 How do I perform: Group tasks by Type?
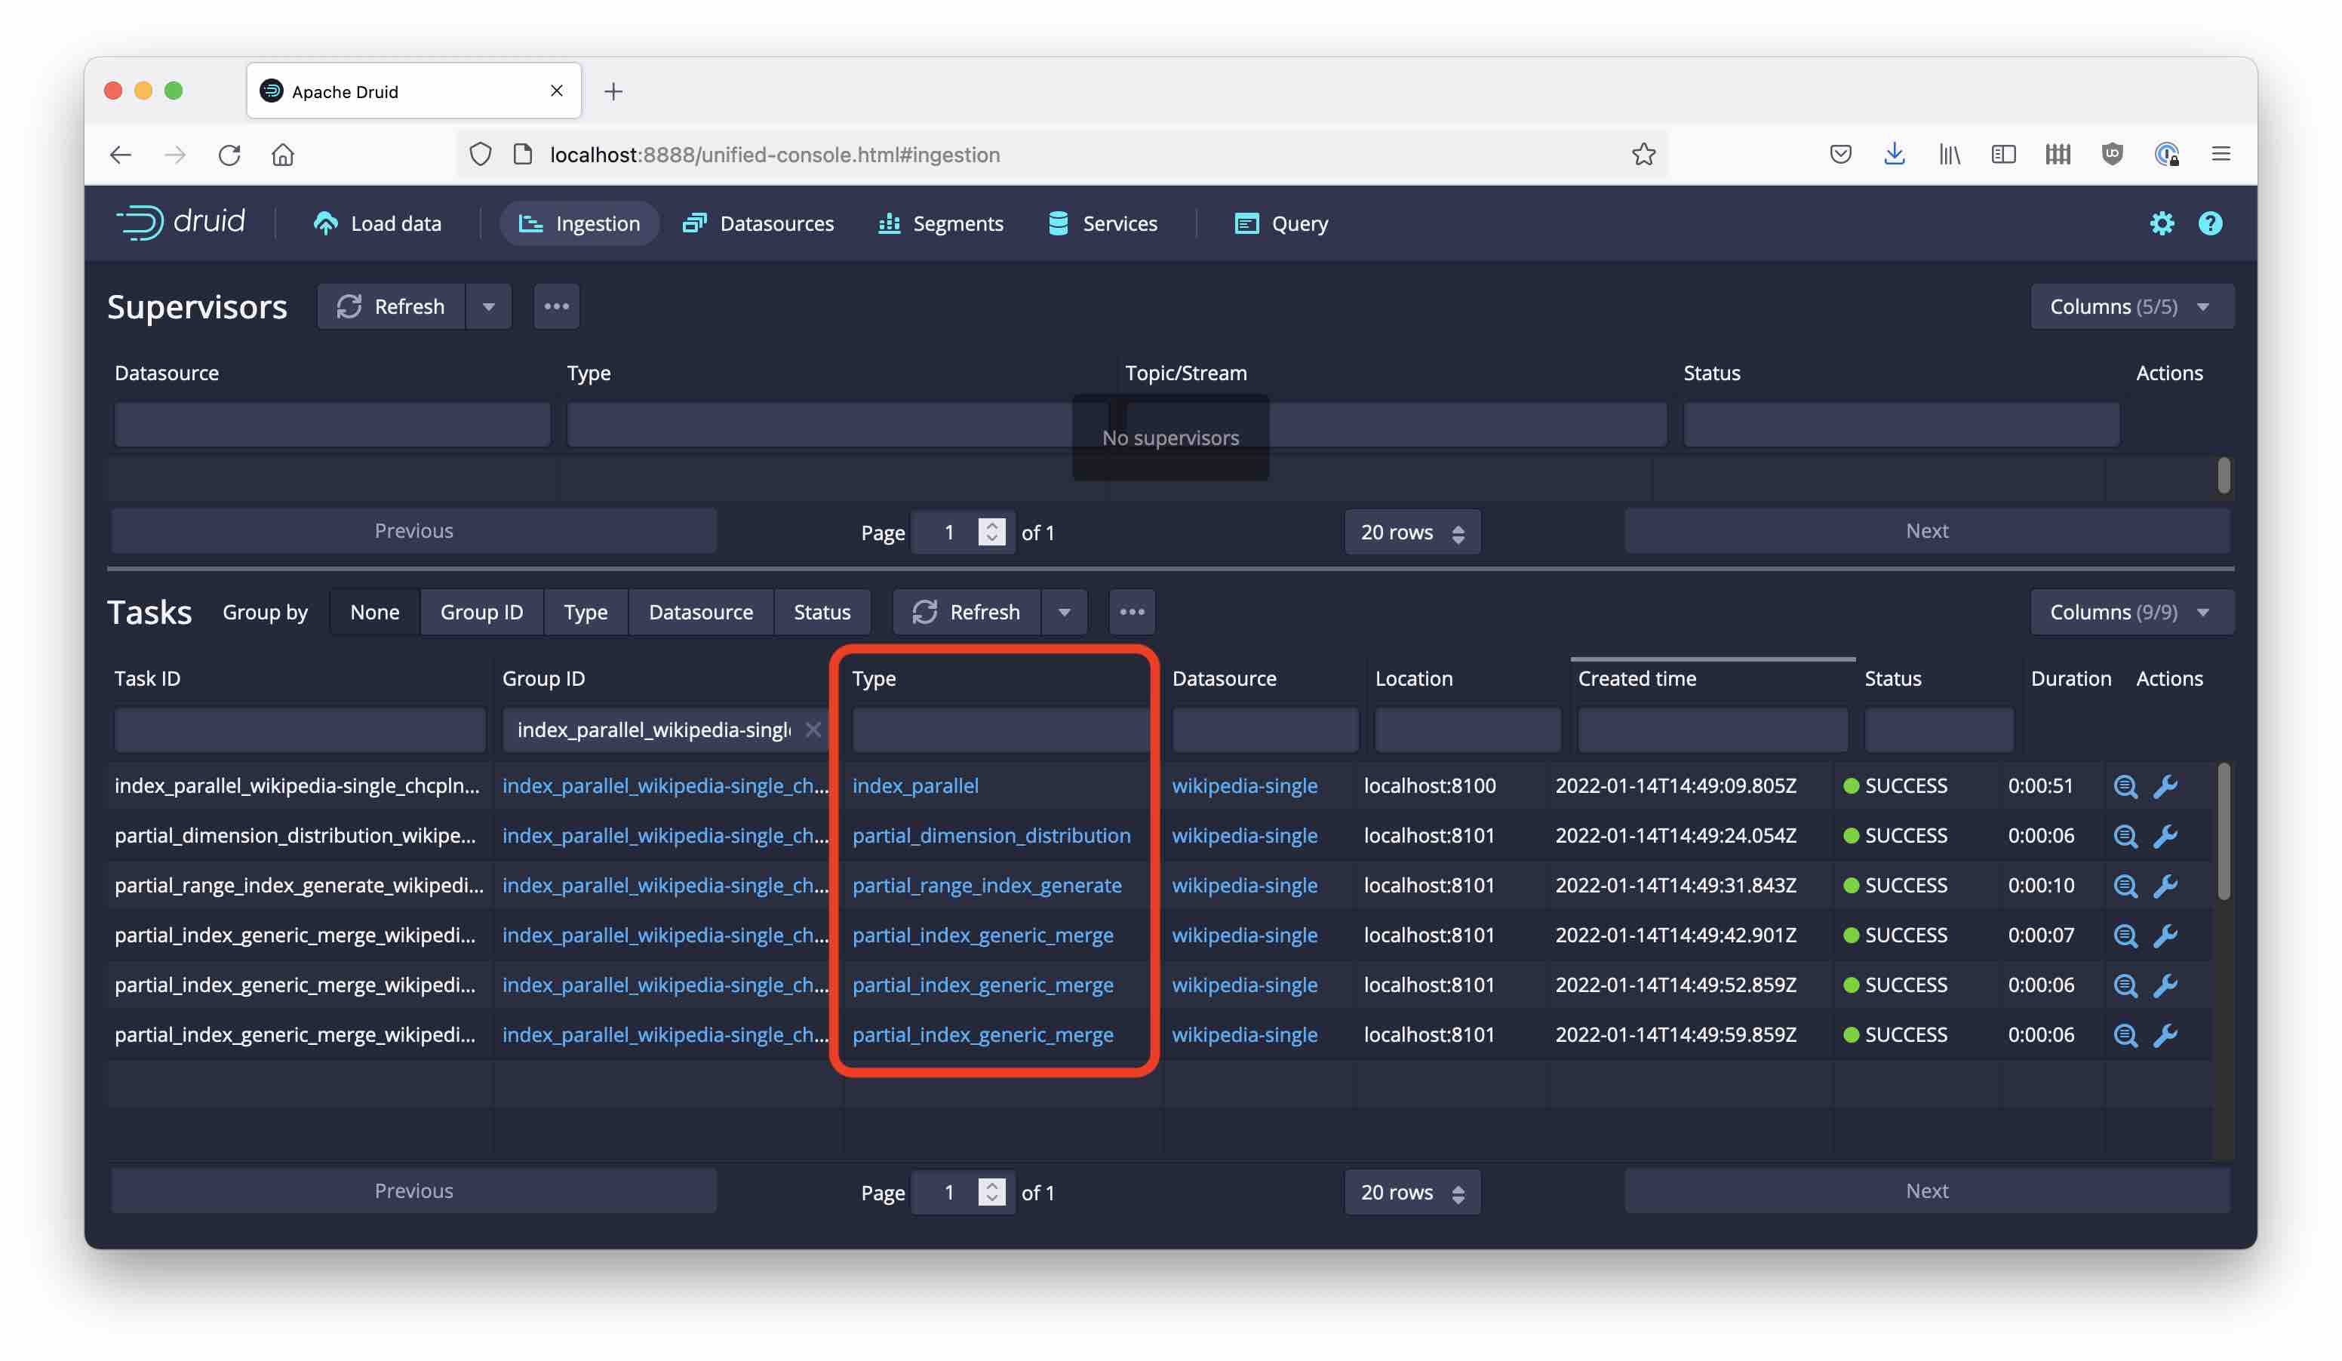tap(585, 612)
